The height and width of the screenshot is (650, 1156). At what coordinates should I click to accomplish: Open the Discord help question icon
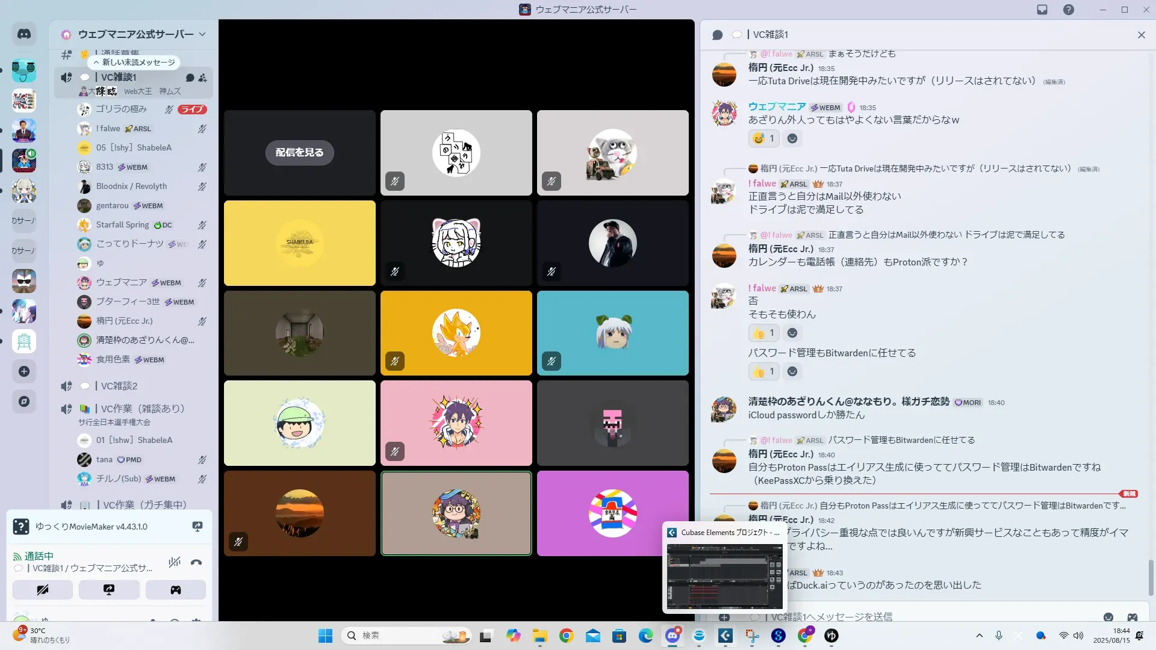[1068, 10]
